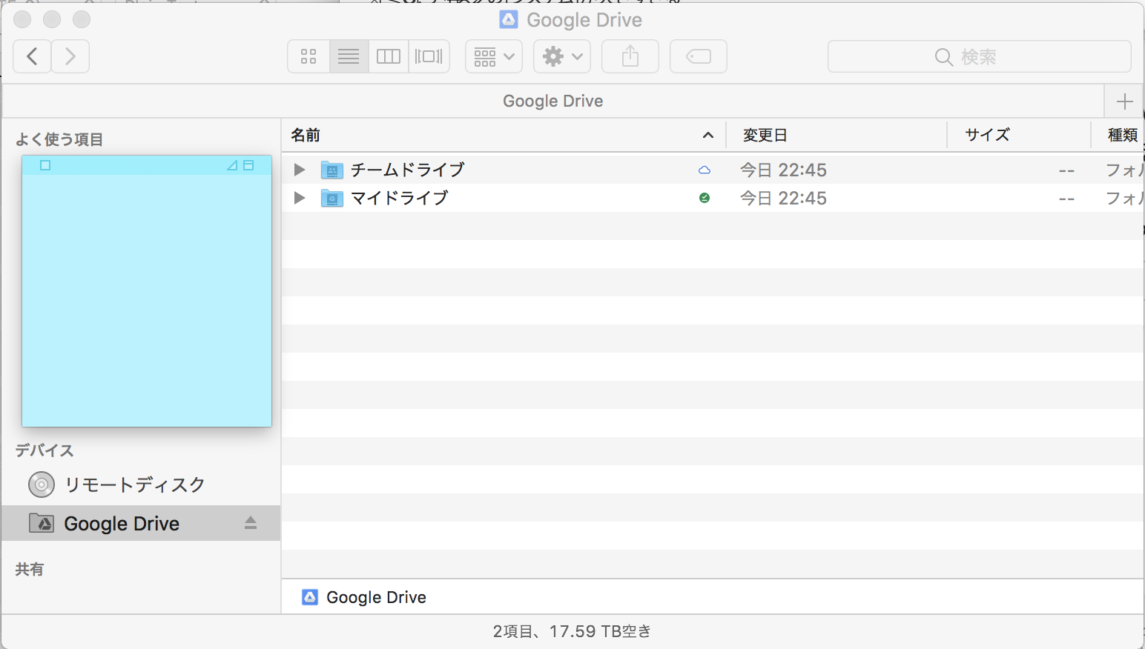Expand the チームドライブ folder
This screenshot has width=1145, height=649.
pos(300,170)
